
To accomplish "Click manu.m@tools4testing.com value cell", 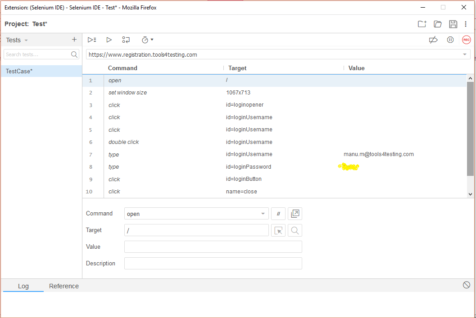I will tap(379, 154).
